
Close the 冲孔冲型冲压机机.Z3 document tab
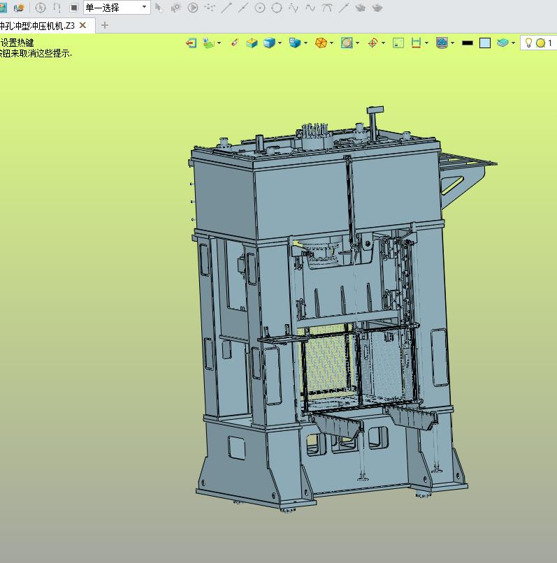[x=82, y=25]
